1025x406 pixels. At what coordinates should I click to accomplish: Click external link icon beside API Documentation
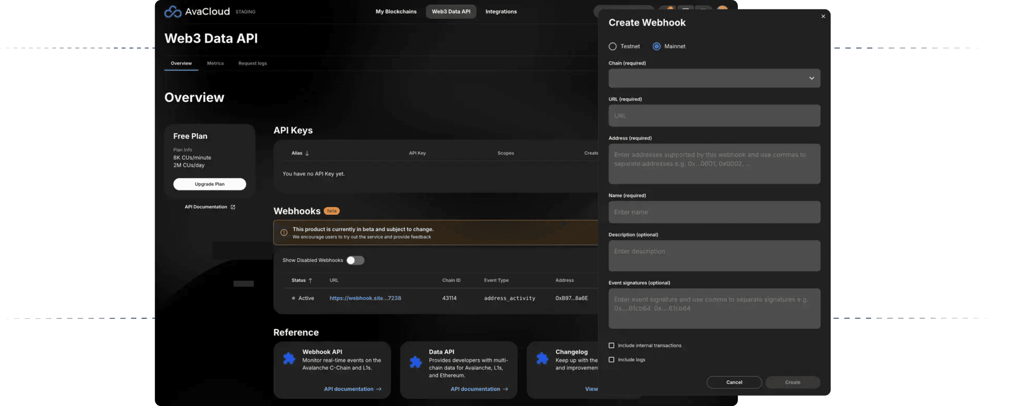[x=233, y=207]
